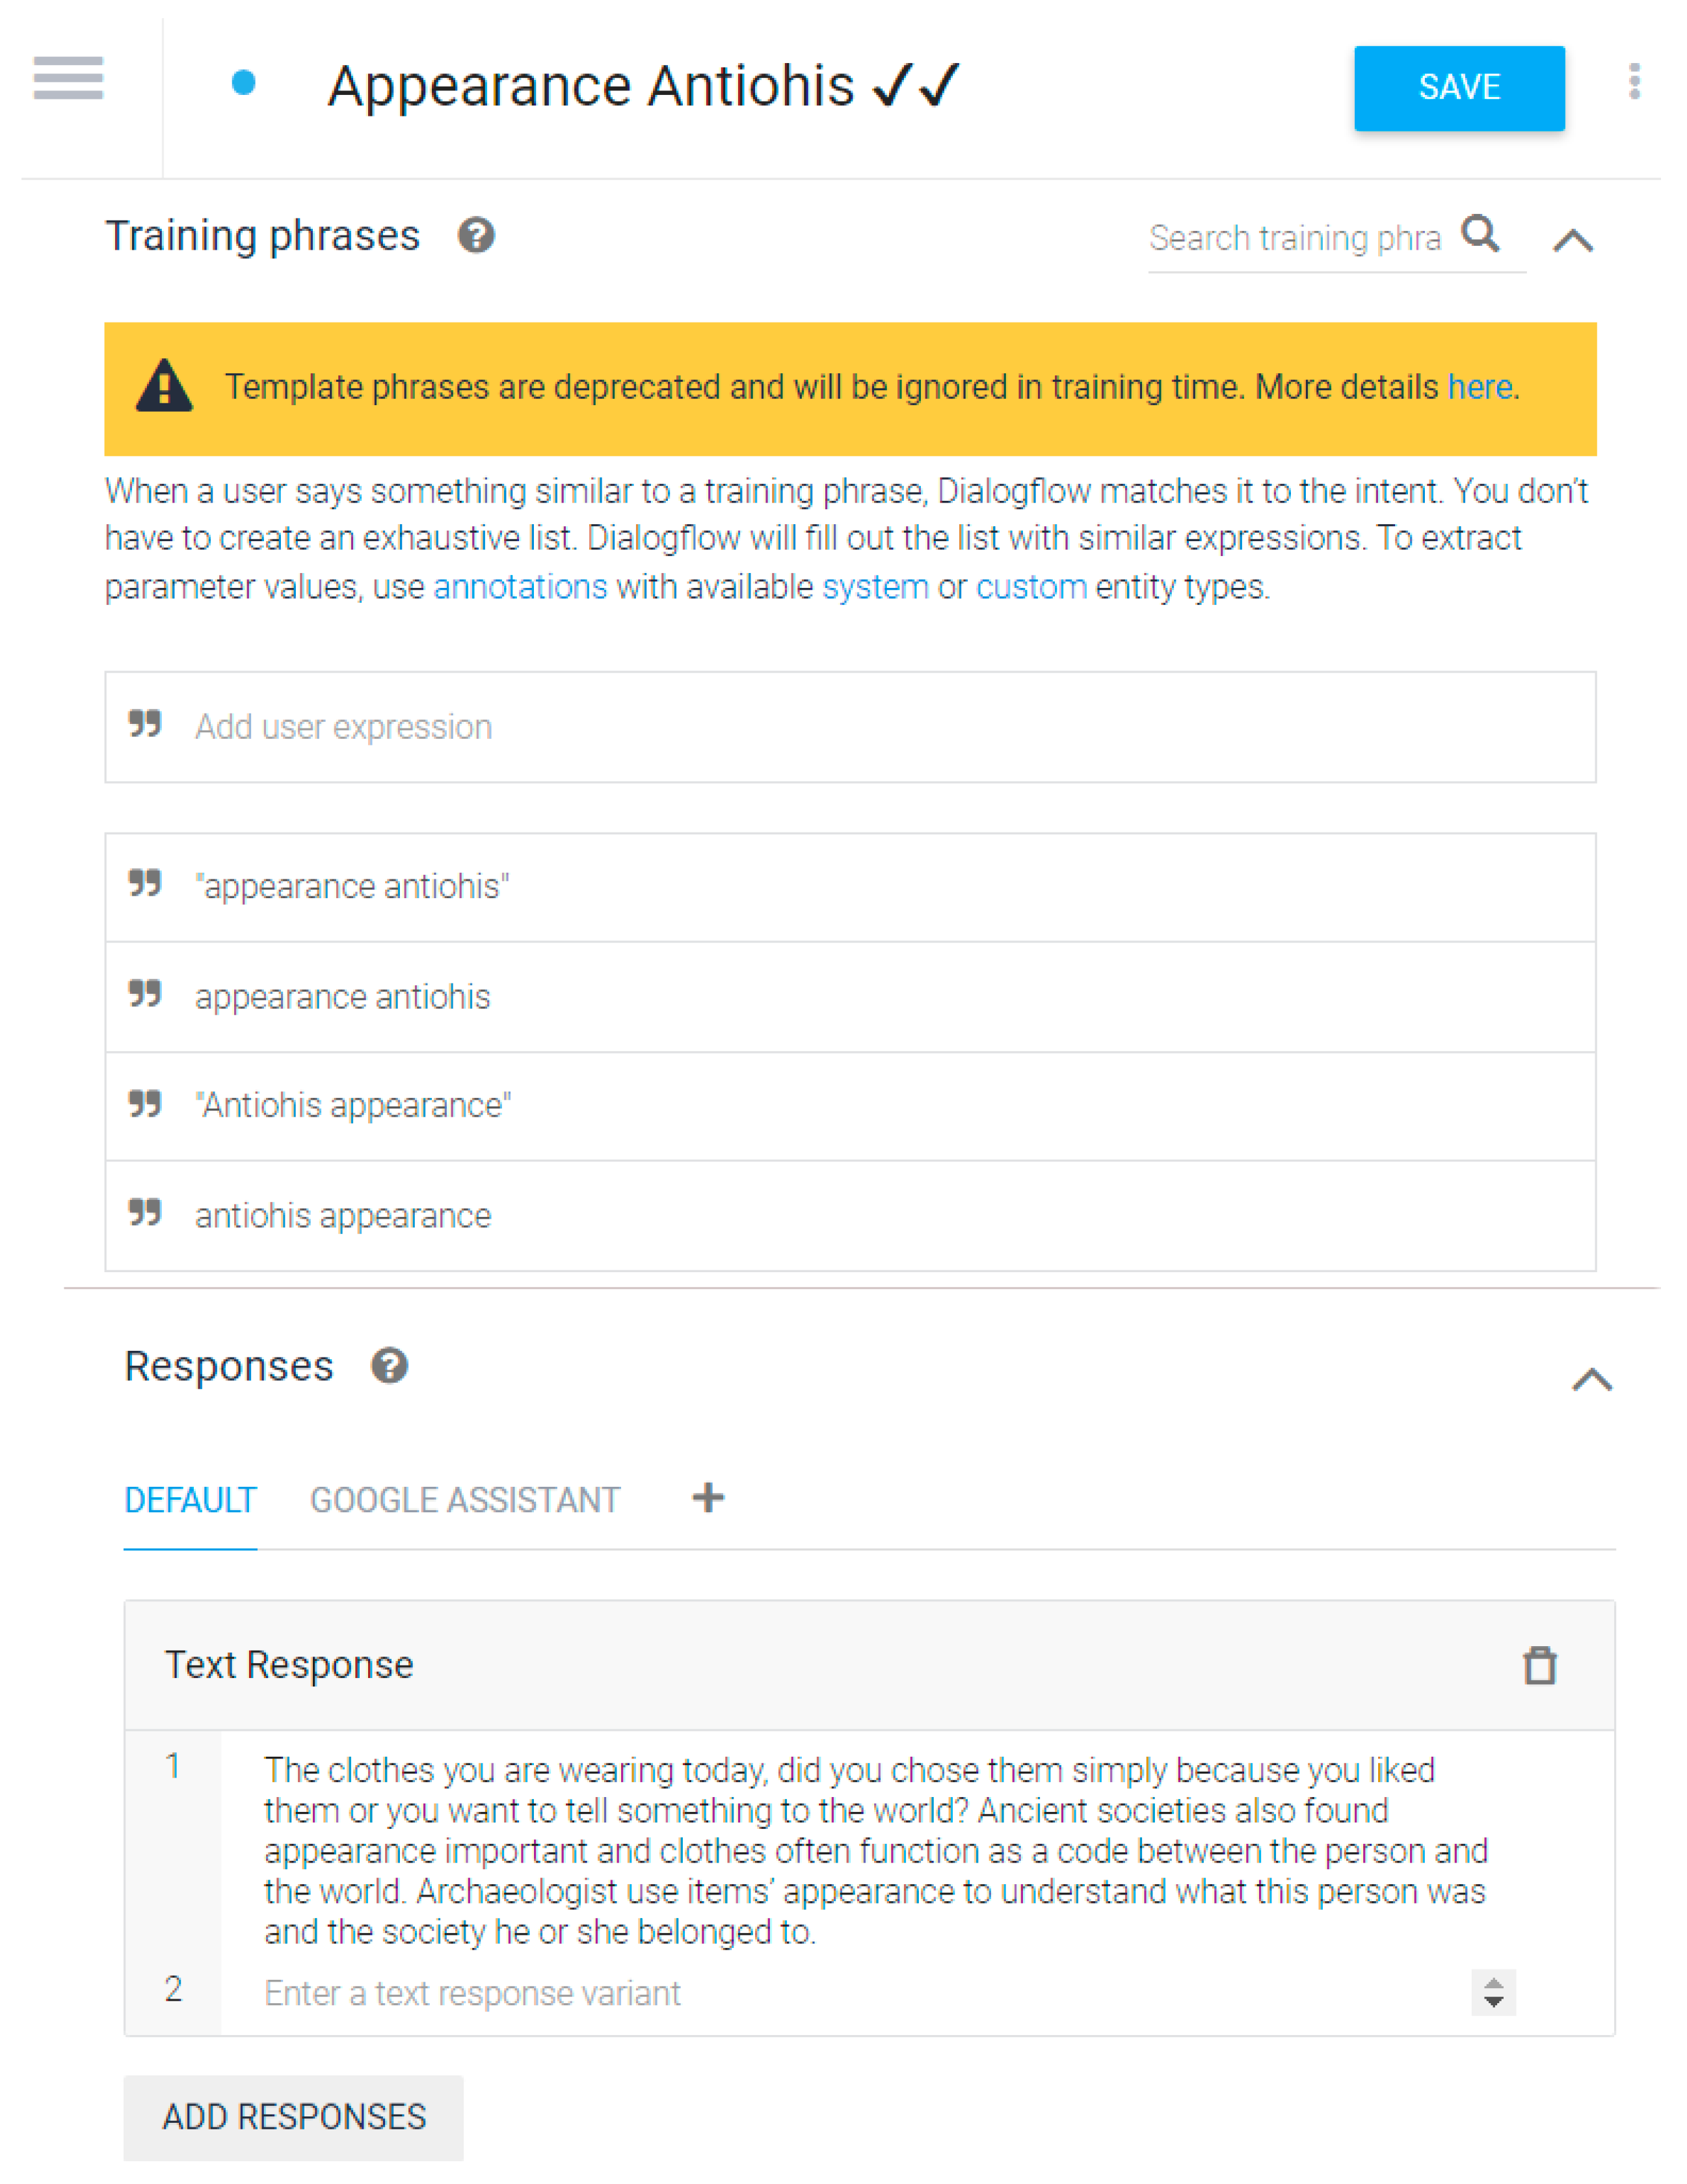Click the quote icon beside "Antiohis appearance"
The height and width of the screenshot is (2184, 1687).
click(x=145, y=1104)
